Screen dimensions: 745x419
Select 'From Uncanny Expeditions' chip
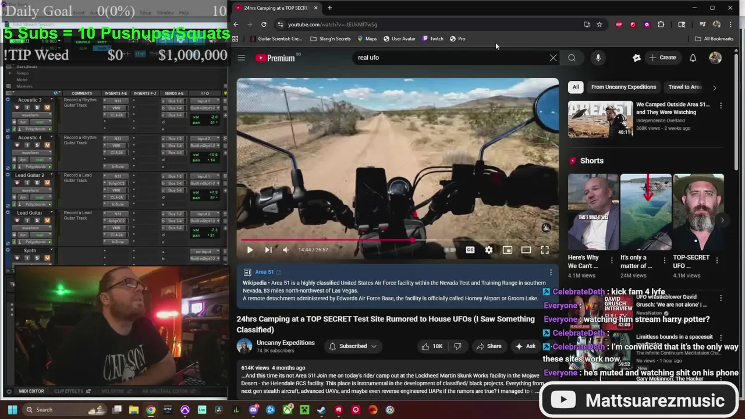click(x=623, y=87)
